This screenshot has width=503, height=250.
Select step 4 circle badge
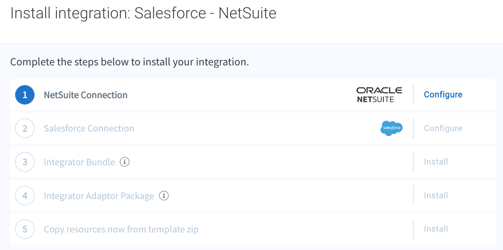pos(25,196)
